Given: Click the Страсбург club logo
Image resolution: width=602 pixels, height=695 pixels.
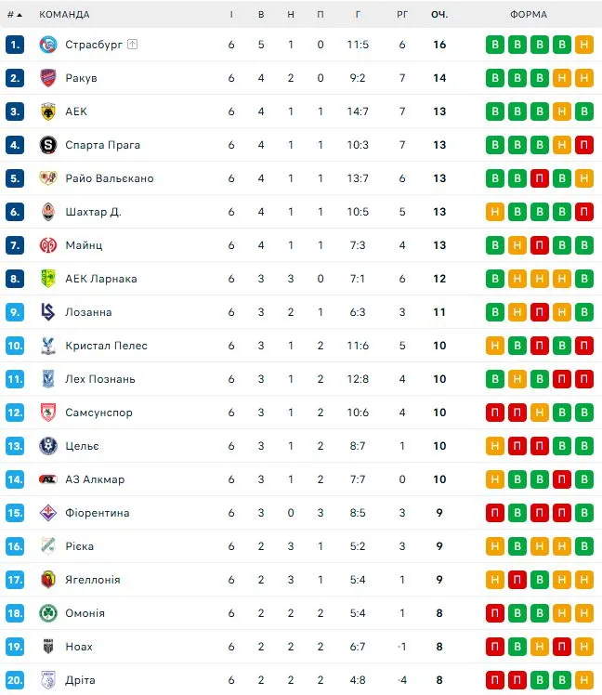Looking at the screenshot, I should (x=48, y=45).
